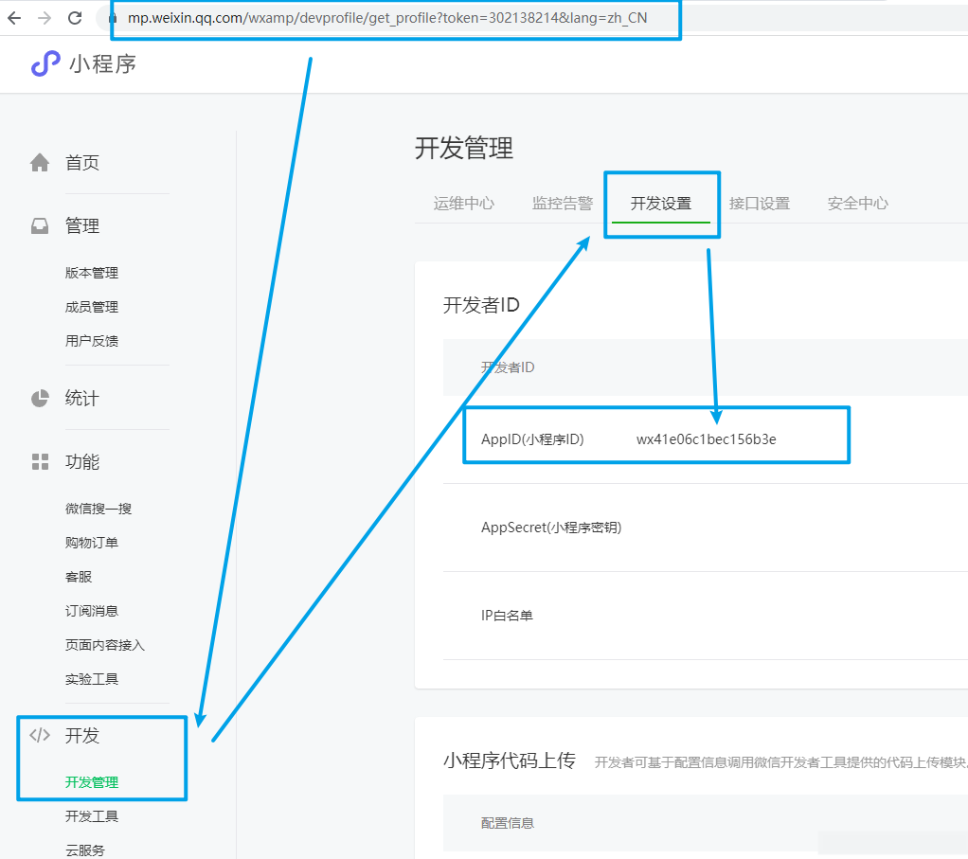This screenshot has height=859, width=968.
Task: Switch to the 开发设置 tab
Action: coord(660,203)
